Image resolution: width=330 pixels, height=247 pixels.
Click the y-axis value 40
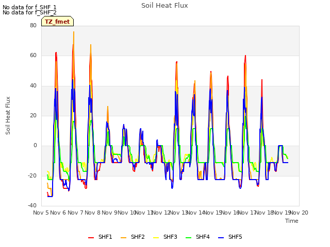(33, 85)
